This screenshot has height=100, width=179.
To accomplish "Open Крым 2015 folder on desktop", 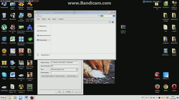I will (x=174, y=40).
